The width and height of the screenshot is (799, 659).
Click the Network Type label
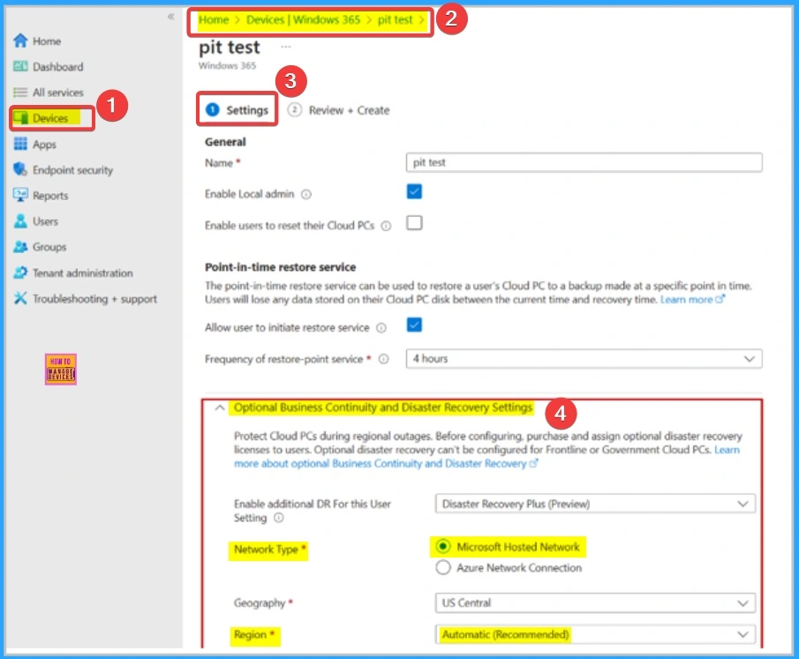point(266,550)
